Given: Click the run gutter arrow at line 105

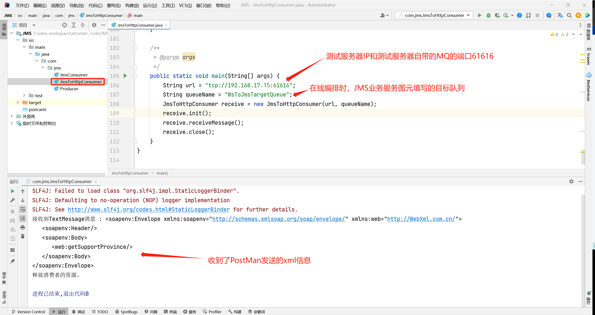Looking at the screenshot, I should (x=125, y=76).
